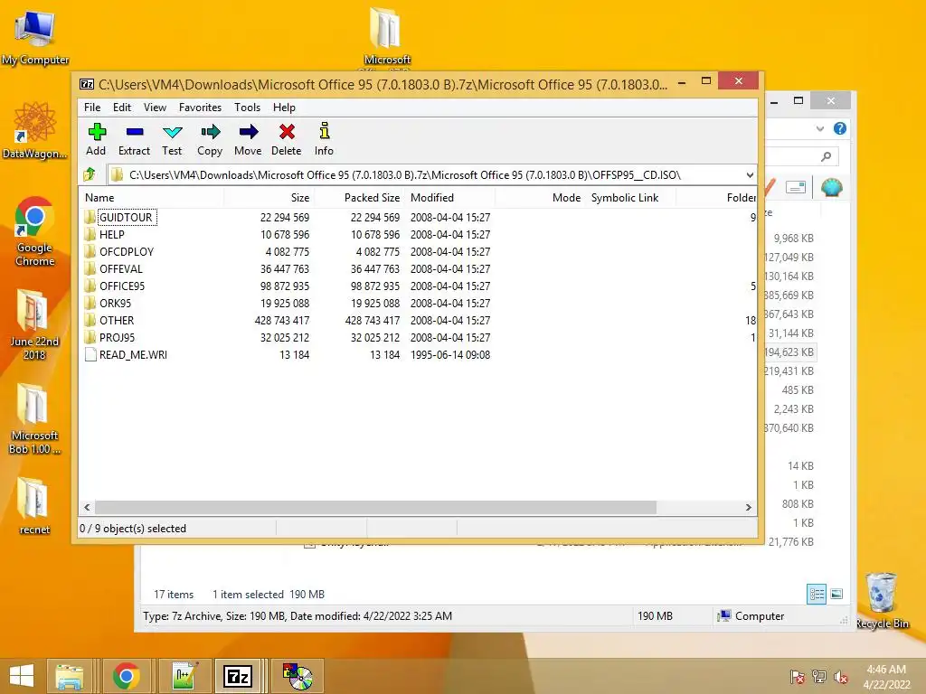
Task: Select the recnet desktop folder
Action: (x=34, y=506)
